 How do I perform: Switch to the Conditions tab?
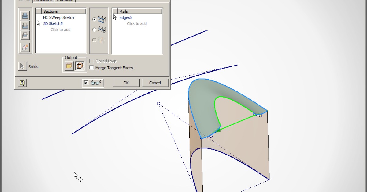click(x=43, y=1)
